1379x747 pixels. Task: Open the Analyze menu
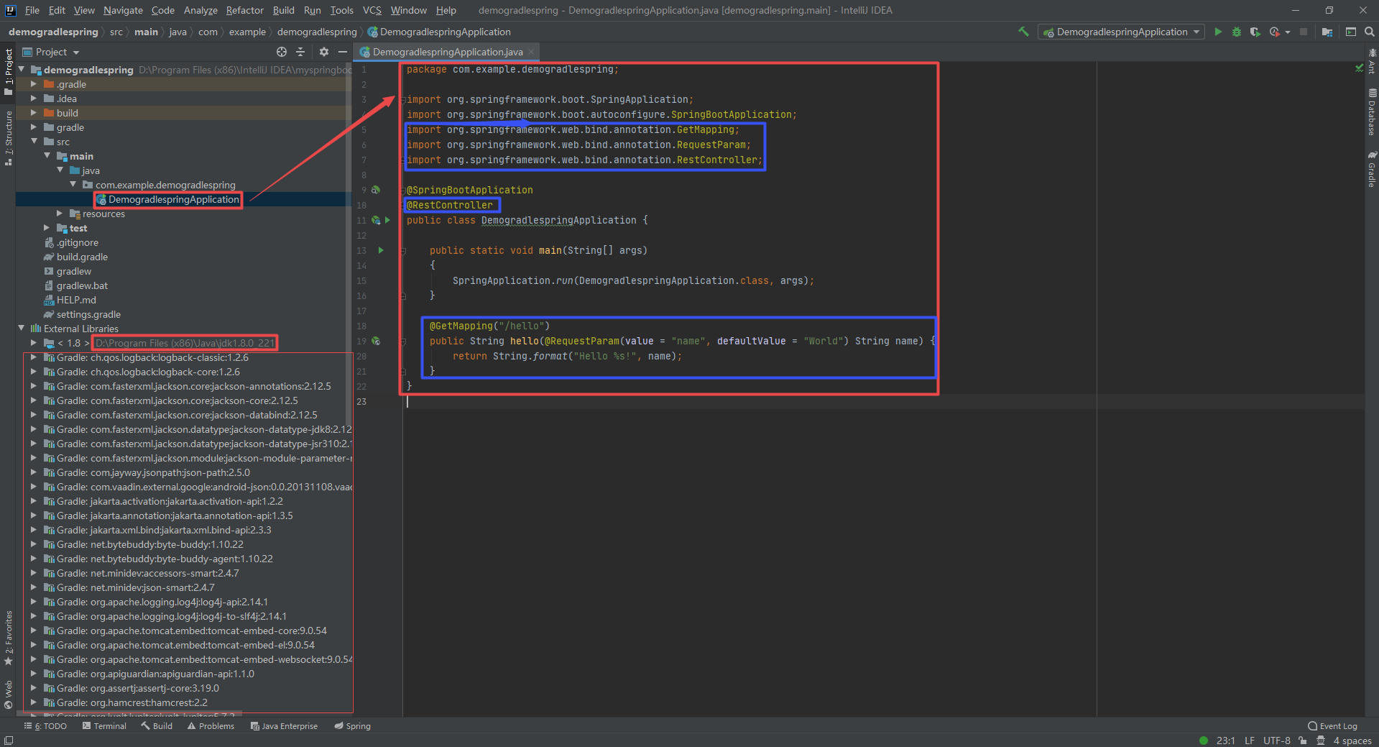click(x=200, y=10)
